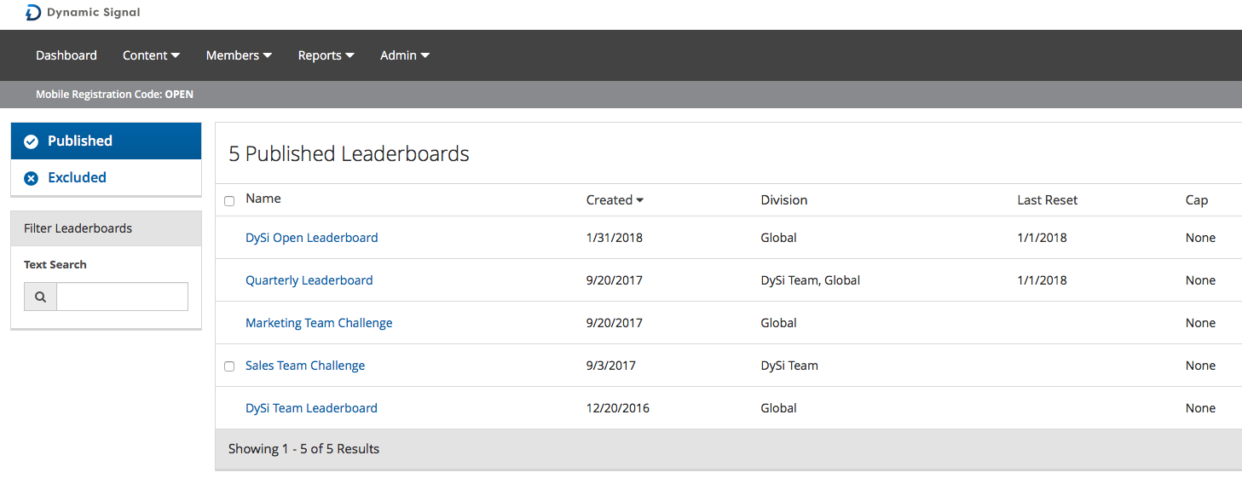This screenshot has width=1242, height=484.
Task: Tick the select-all checkbox beside Name
Action: [229, 201]
